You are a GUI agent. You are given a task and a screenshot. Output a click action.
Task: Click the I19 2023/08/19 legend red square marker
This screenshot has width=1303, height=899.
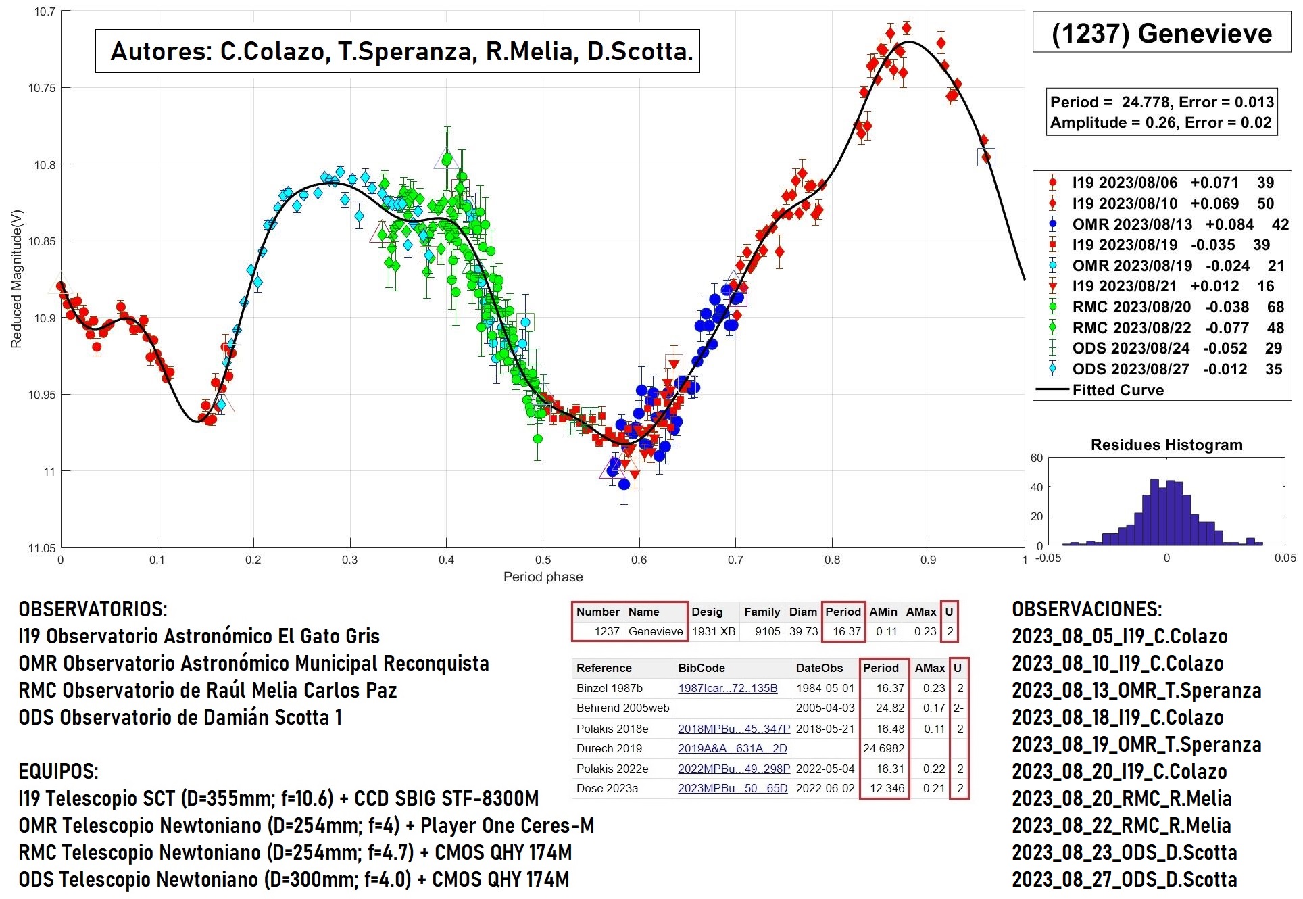tap(1052, 245)
